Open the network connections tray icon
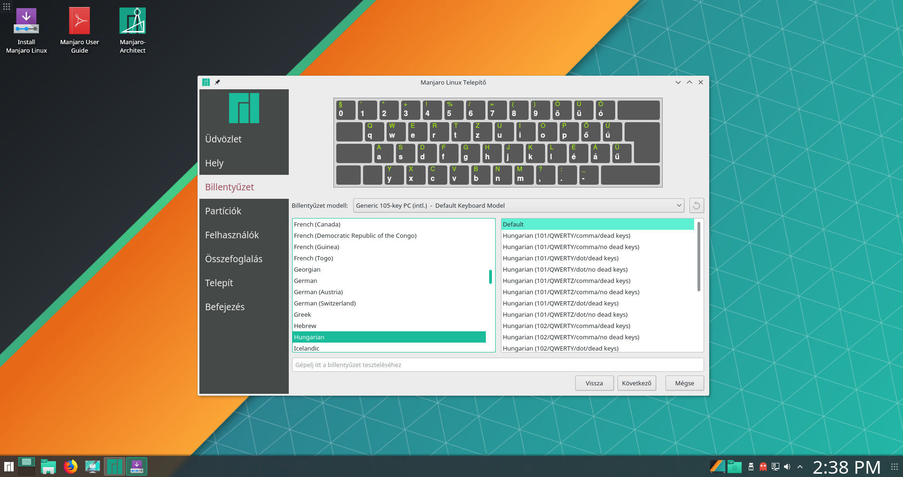 (x=775, y=467)
